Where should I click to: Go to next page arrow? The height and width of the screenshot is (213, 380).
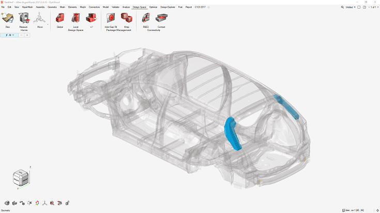377,7
